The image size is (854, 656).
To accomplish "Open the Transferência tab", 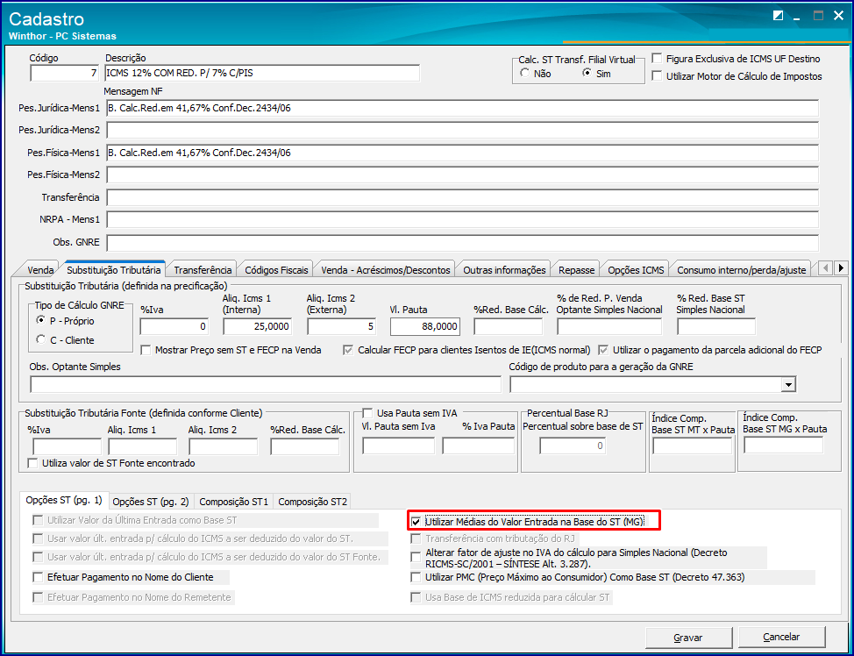I will 203,270.
